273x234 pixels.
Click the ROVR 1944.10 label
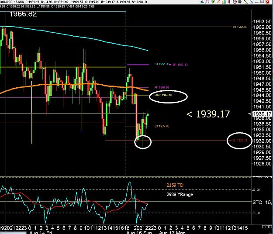click(163, 95)
